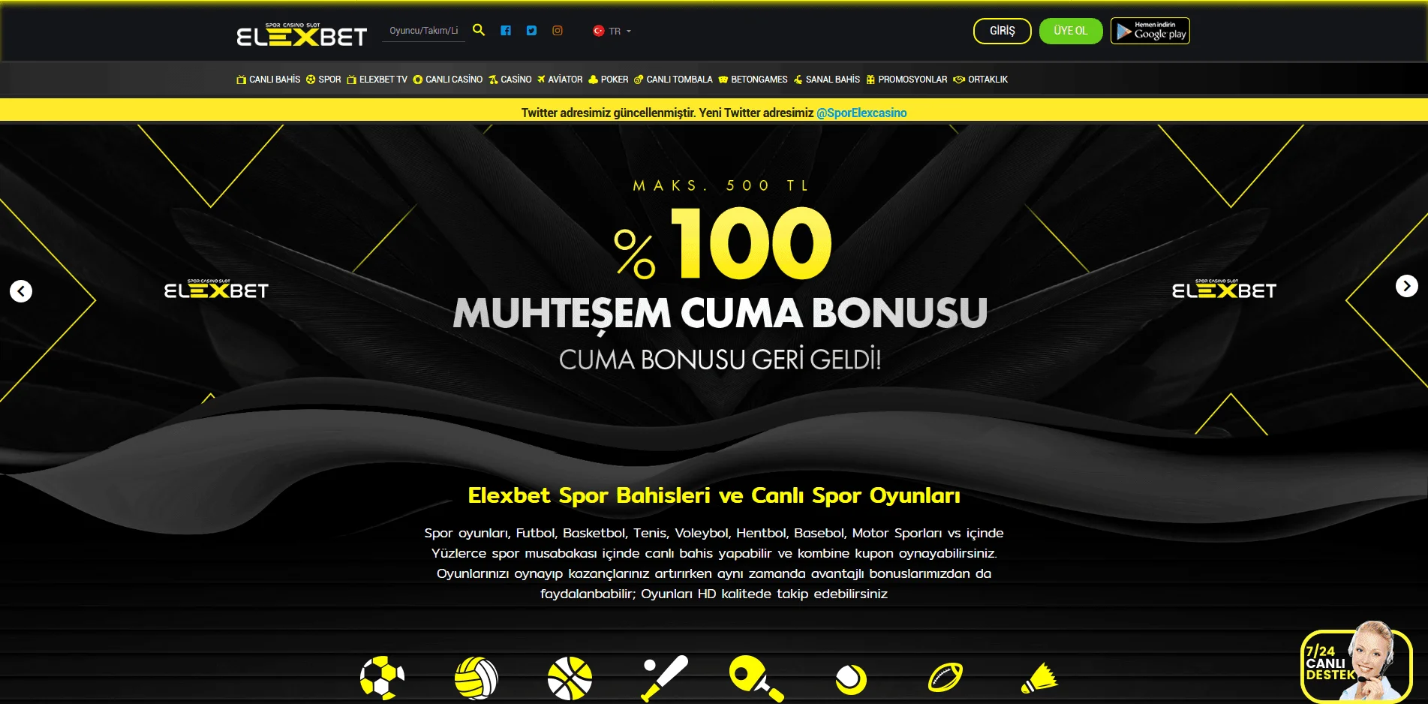Open the BETONGAMES menu item

[x=753, y=80]
